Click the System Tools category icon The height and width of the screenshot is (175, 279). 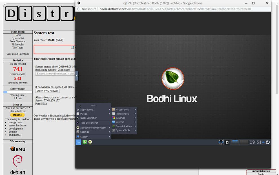coord(114,130)
